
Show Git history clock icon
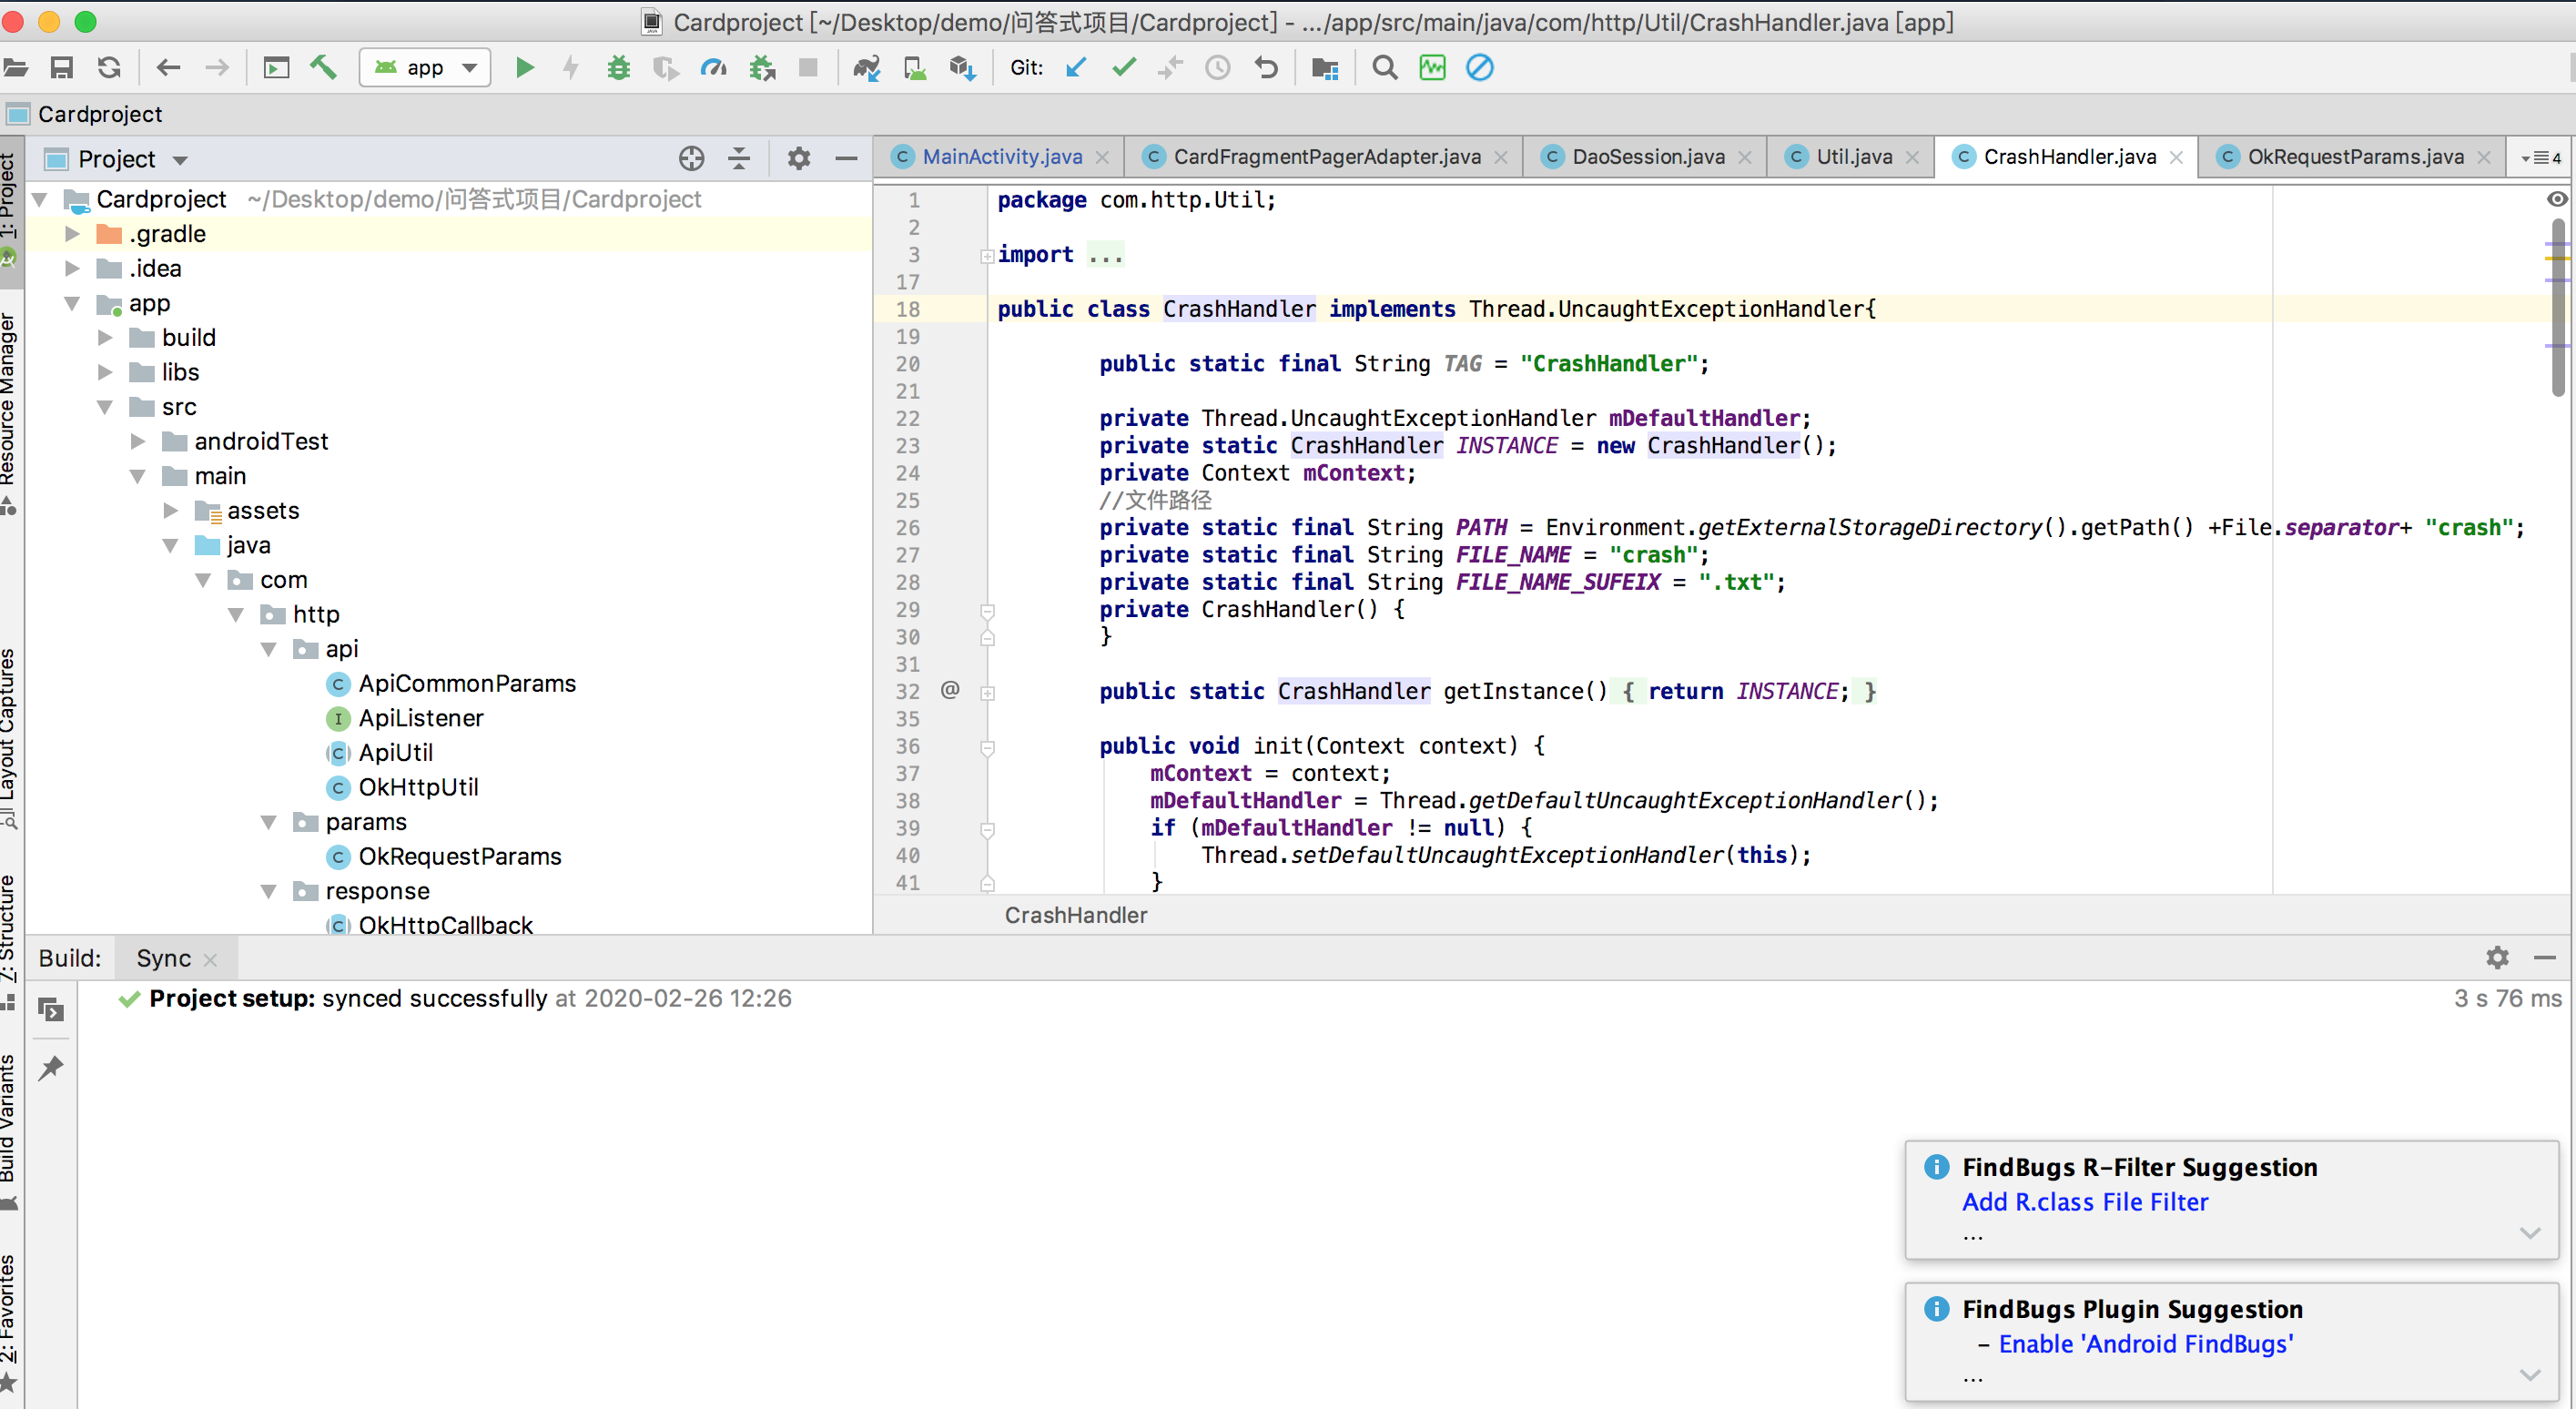tap(1217, 68)
